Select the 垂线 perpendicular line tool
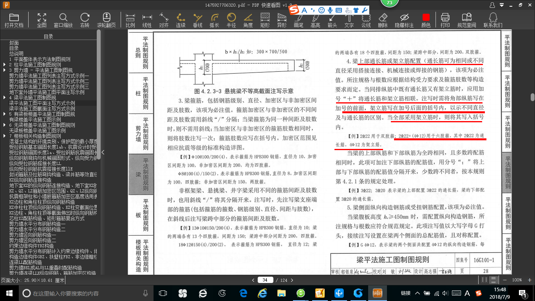Viewport: 535px width, 301px height. point(198,20)
